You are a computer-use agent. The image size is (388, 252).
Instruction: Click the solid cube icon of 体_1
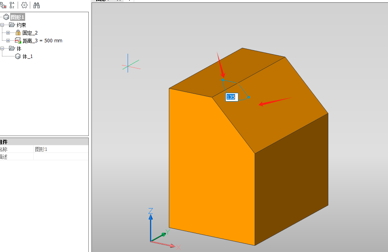click(x=18, y=56)
